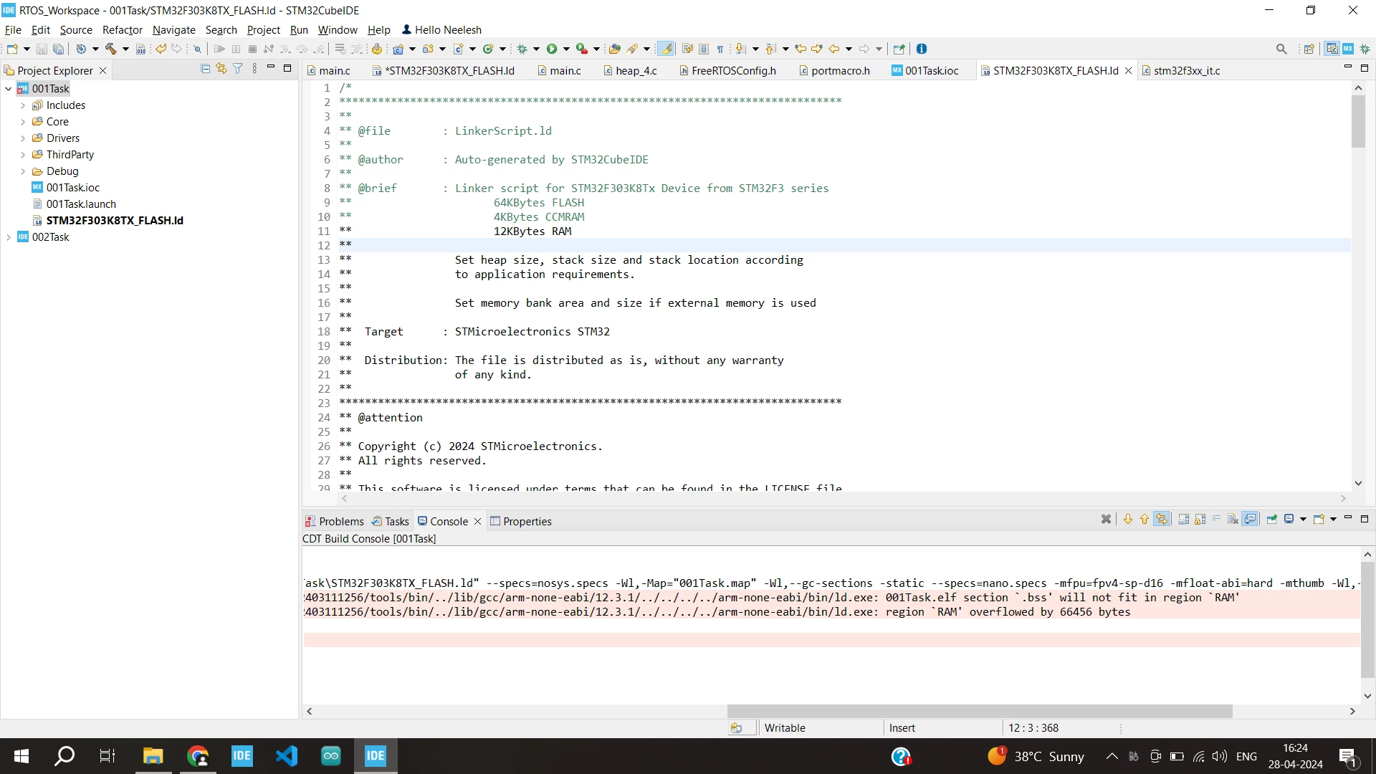Click the Save All toolbar icon
This screenshot has width=1376, height=774.
click(59, 49)
